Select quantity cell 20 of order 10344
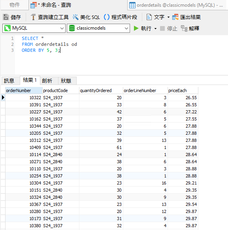This screenshot has width=228, height=230. point(101,126)
